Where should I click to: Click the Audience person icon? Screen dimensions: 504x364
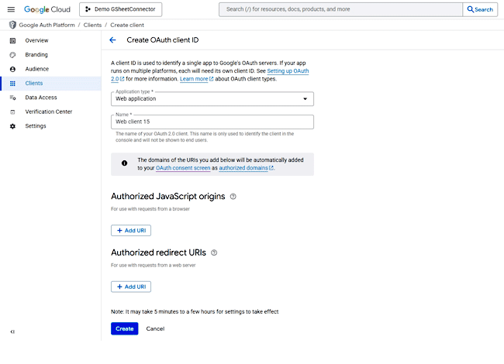12,69
